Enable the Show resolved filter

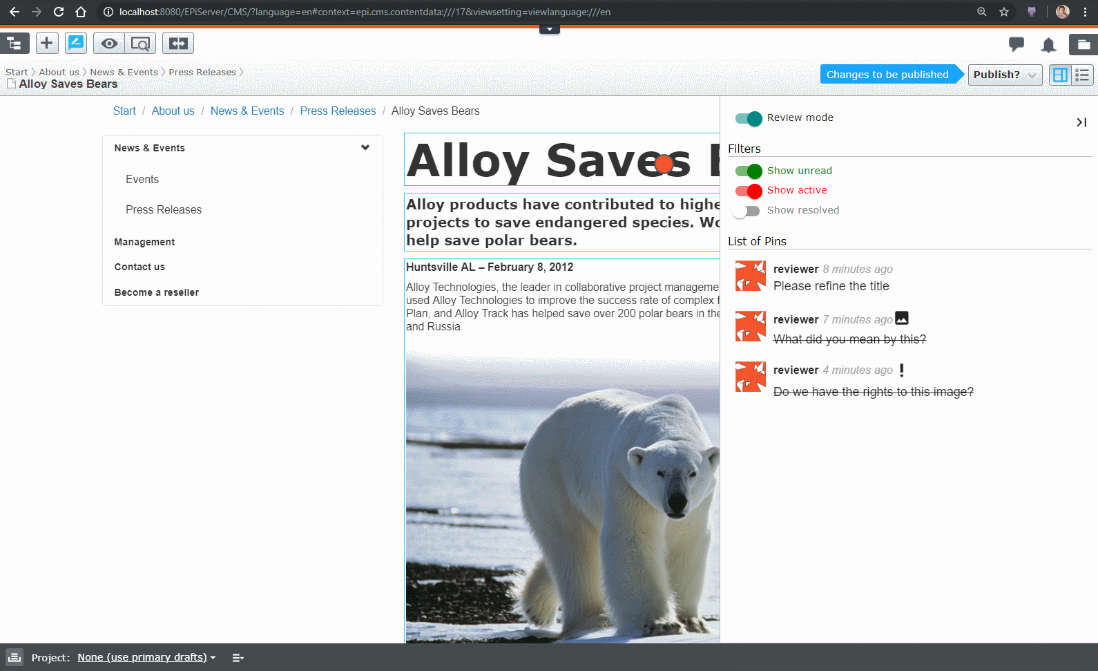(746, 211)
